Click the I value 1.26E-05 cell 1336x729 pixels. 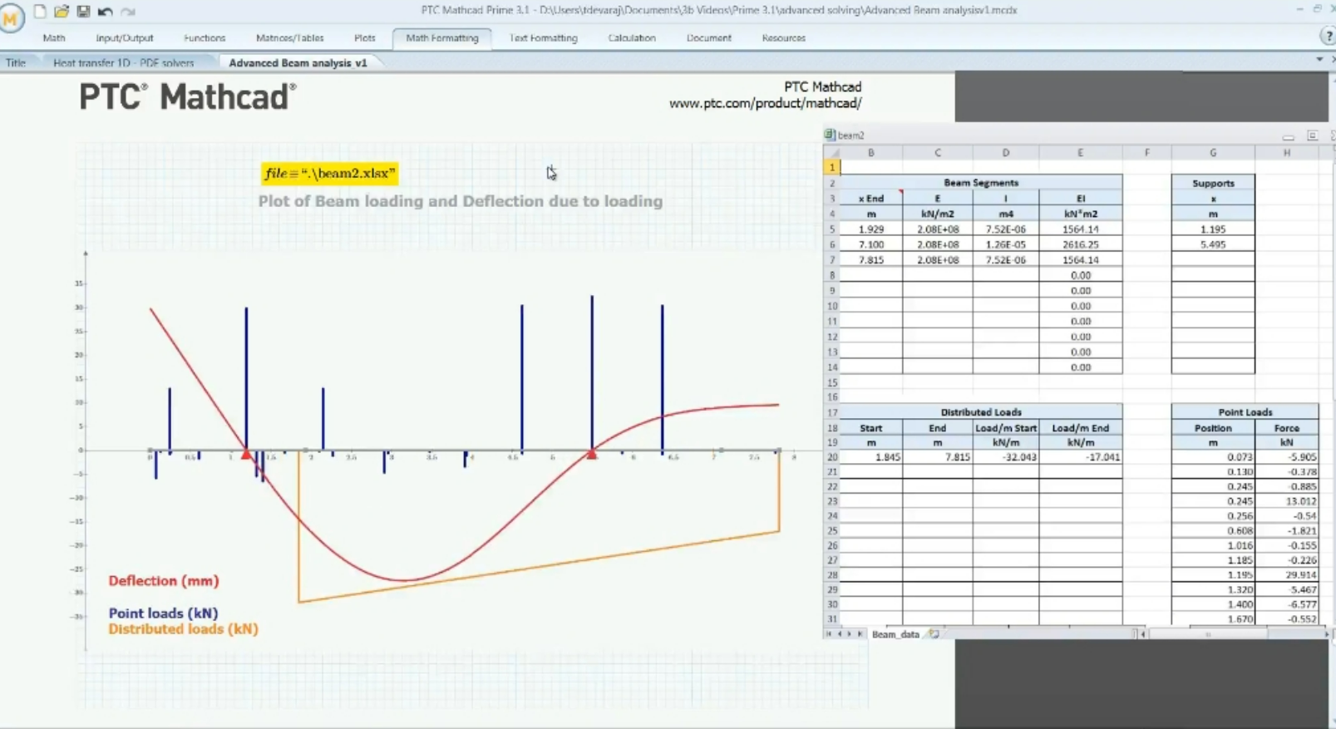point(1006,245)
